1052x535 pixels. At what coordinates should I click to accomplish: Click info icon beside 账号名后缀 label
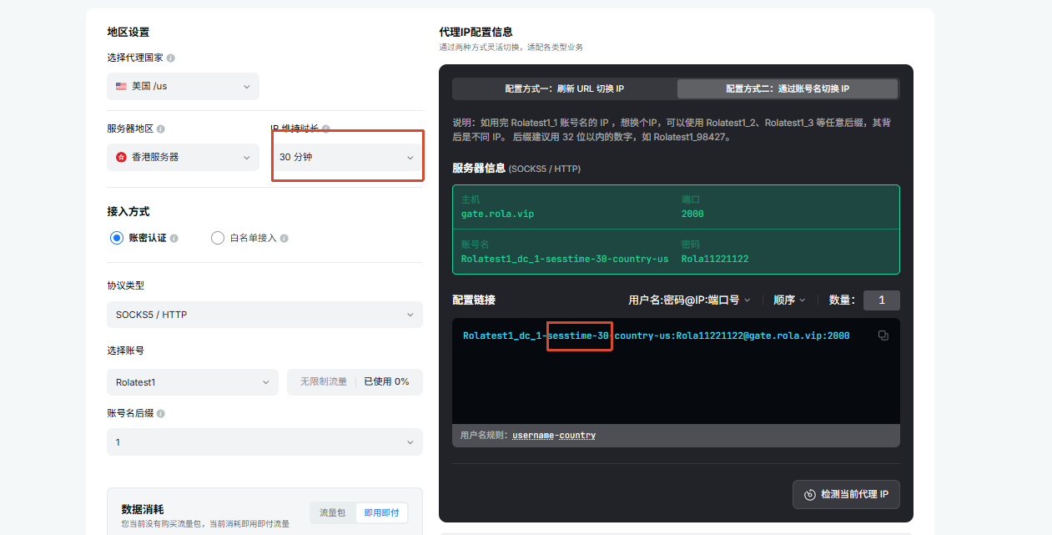[161, 414]
